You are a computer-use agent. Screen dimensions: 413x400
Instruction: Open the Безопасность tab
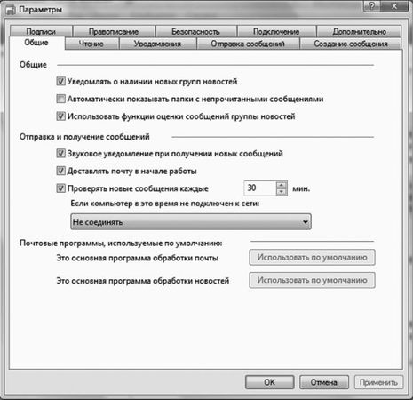tap(195, 31)
